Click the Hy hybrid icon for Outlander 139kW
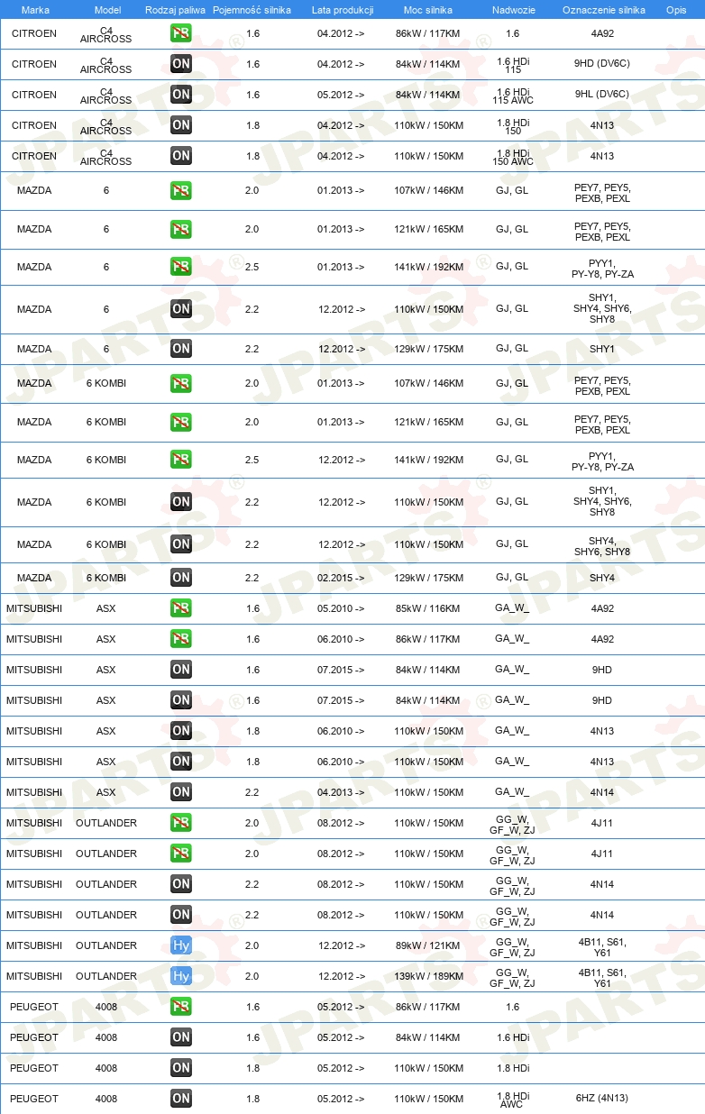The height and width of the screenshot is (1114, 705). click(x=181, y=976)
